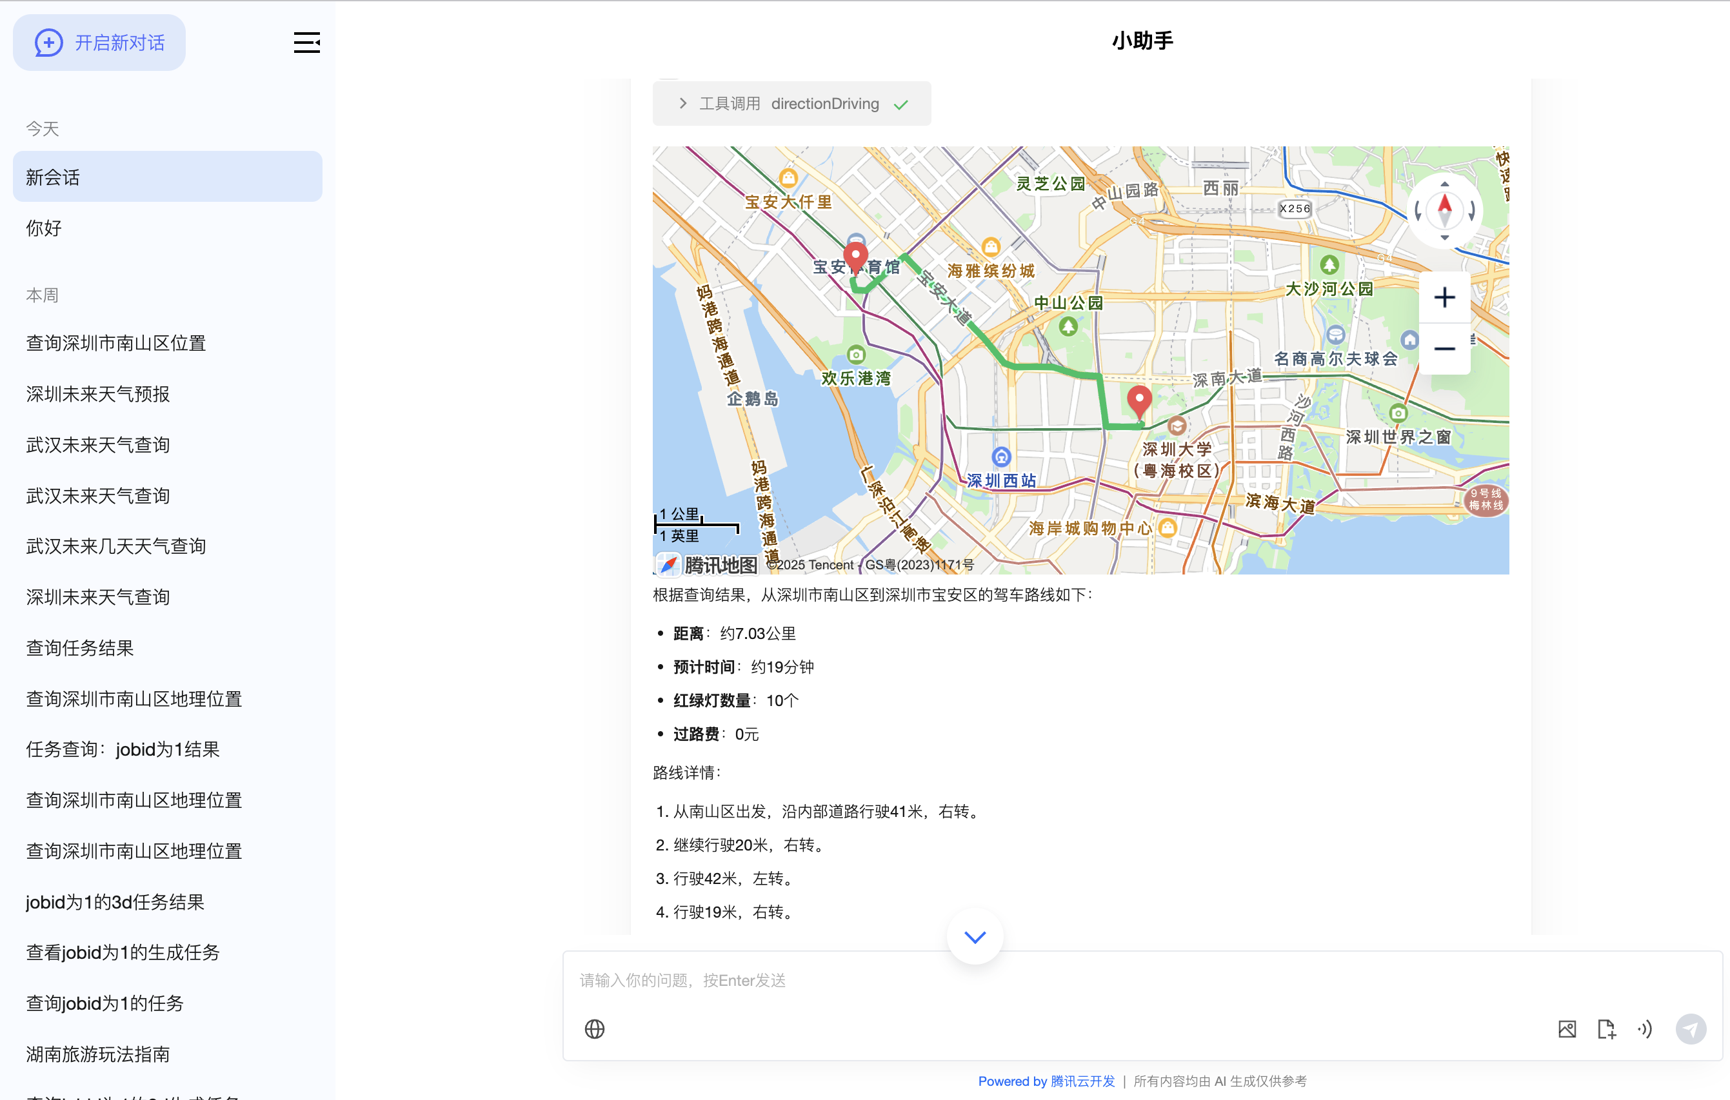Click route step 3 行驶42米，左转
This screenshot has height=1100, width=1730.
pyautogui.click(x=734, y=878)
